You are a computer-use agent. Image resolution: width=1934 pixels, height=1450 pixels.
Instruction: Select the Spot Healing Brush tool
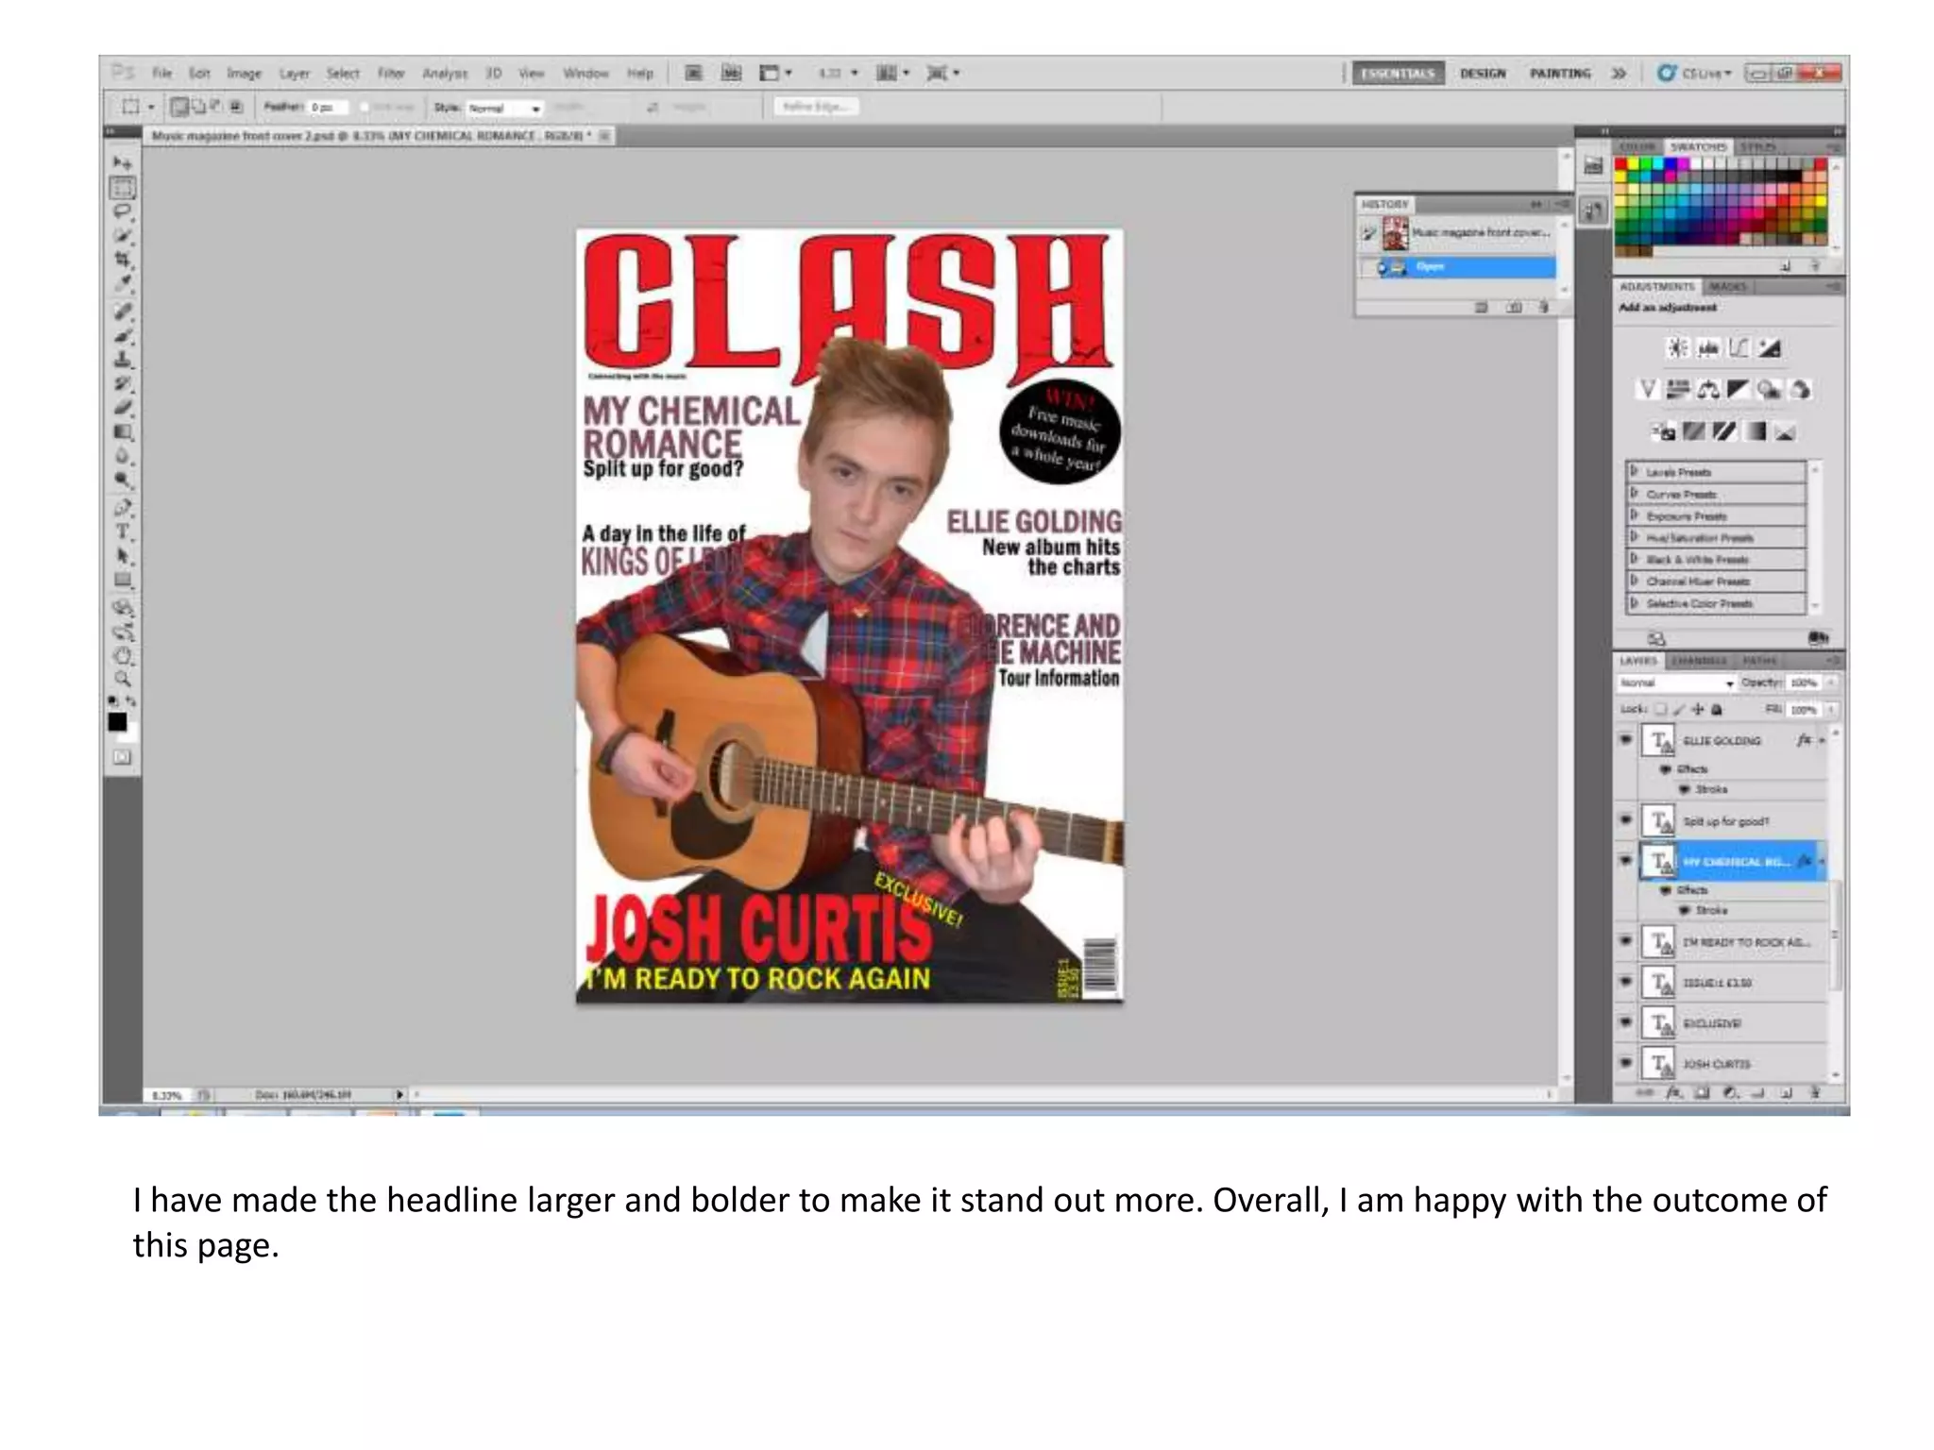click(x=123, y=311)
